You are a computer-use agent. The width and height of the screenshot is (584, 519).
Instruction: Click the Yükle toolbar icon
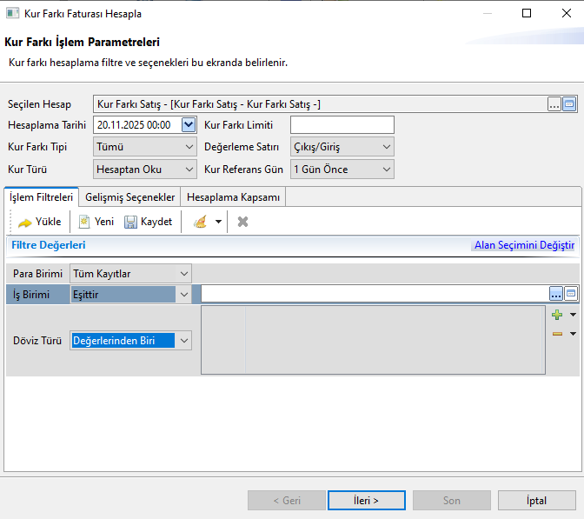[25, 222]
